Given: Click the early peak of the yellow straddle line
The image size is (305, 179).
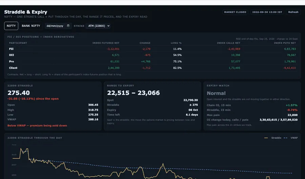Looking at the screenshot, I should coord(21,148).
